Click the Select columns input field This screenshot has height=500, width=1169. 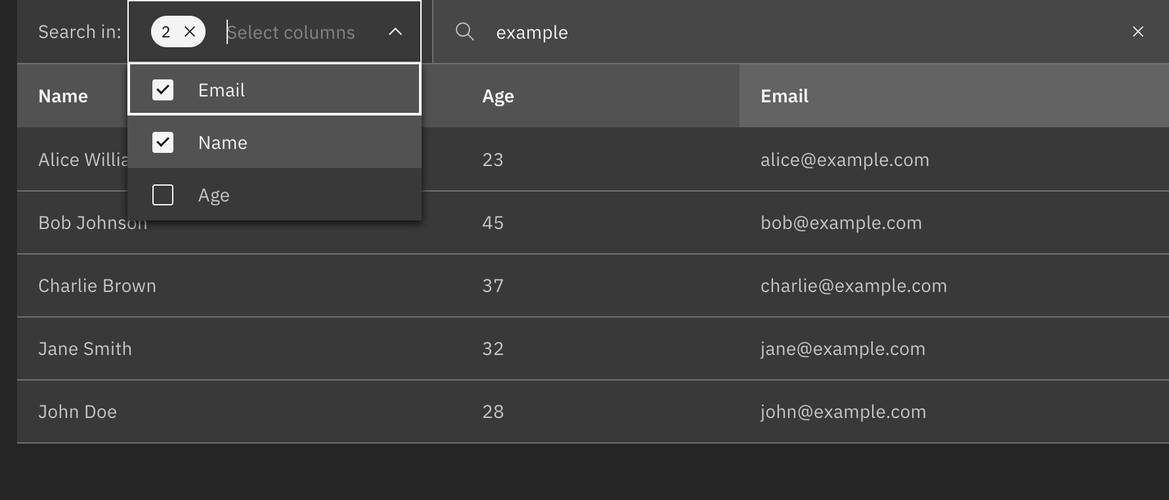(296, 32)
